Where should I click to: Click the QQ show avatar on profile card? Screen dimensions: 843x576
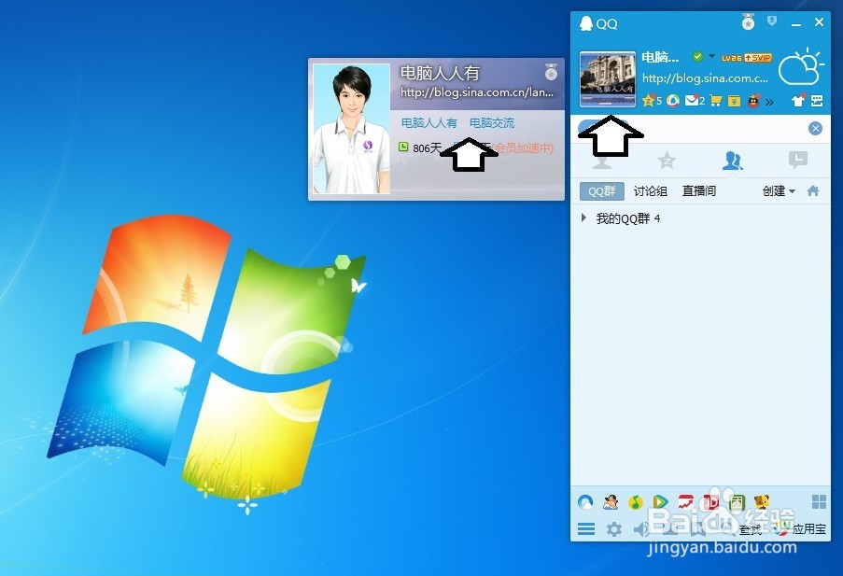click(x=352, y=129)
